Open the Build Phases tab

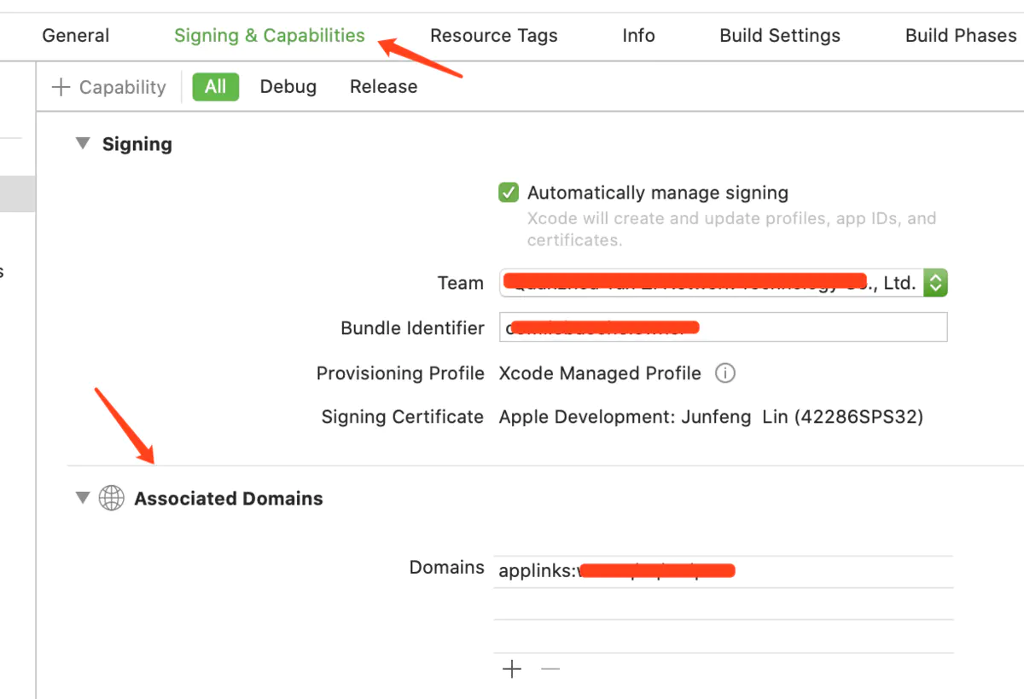click(961, 36)
